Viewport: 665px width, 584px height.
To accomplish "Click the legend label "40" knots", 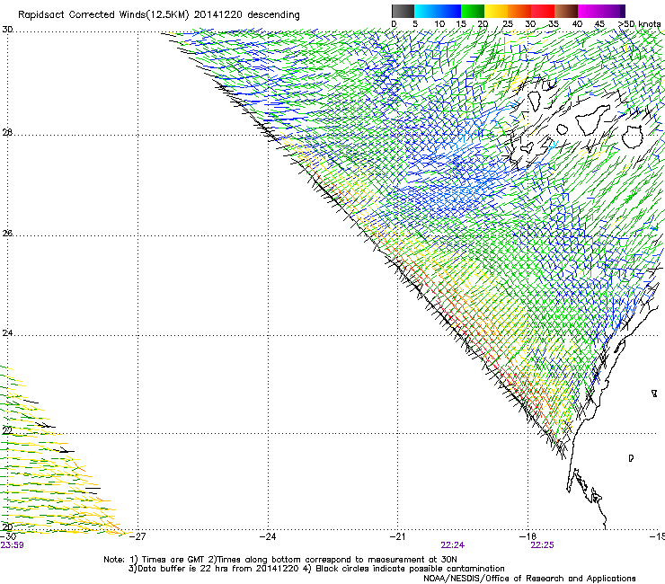I will (577, 23).
